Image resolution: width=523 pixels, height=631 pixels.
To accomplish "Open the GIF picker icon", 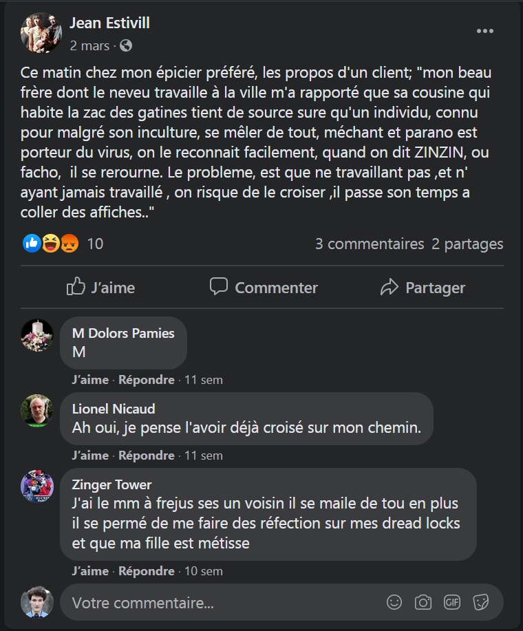I will pyautogui.click(x=452, y=603).
